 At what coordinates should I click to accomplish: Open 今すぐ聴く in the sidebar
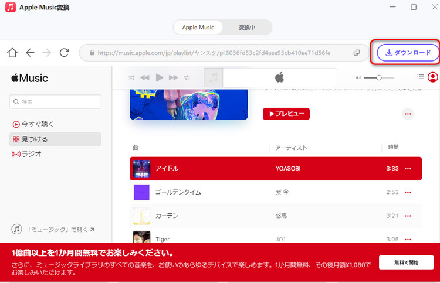click(x=33, y=124)
